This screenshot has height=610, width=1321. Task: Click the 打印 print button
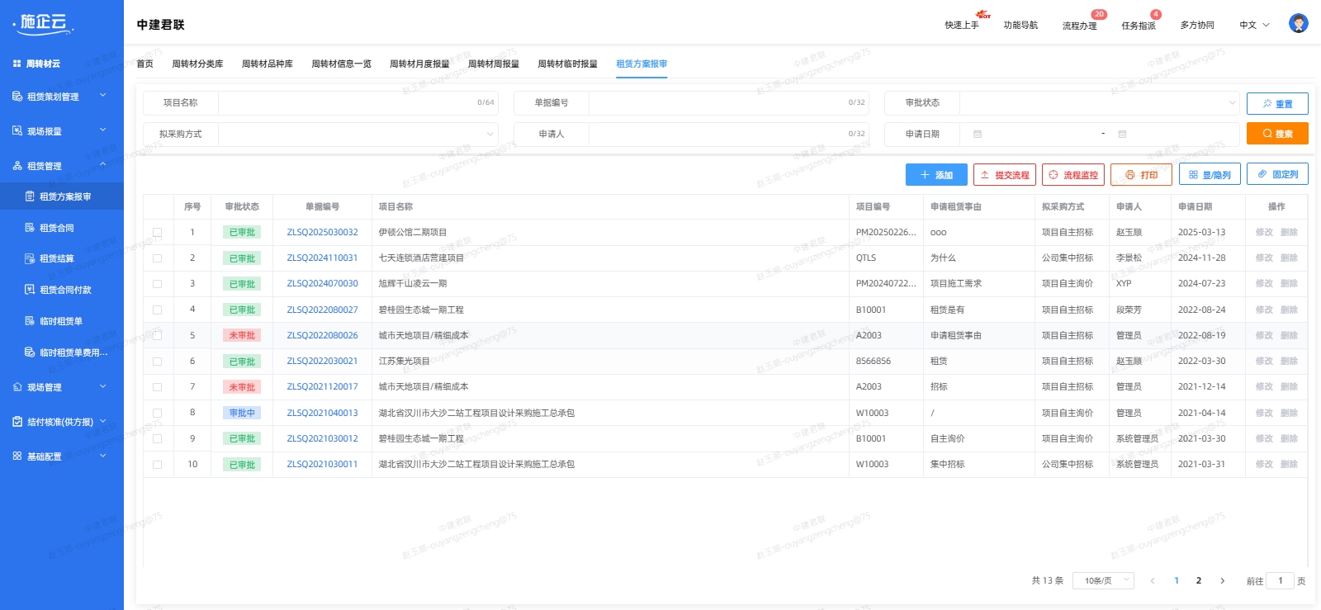pos(1141,175)
